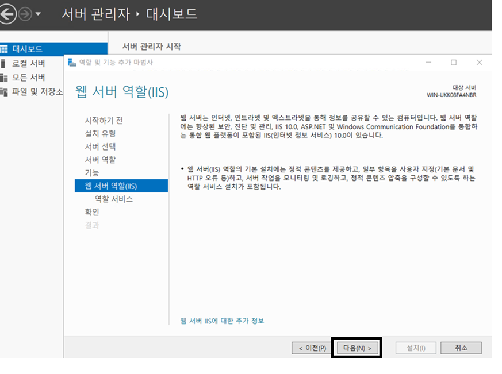Open the 역할 서비스 sub-step
Image resolution: width=502 pixels, height=374 pixels.
pos(114,199)
